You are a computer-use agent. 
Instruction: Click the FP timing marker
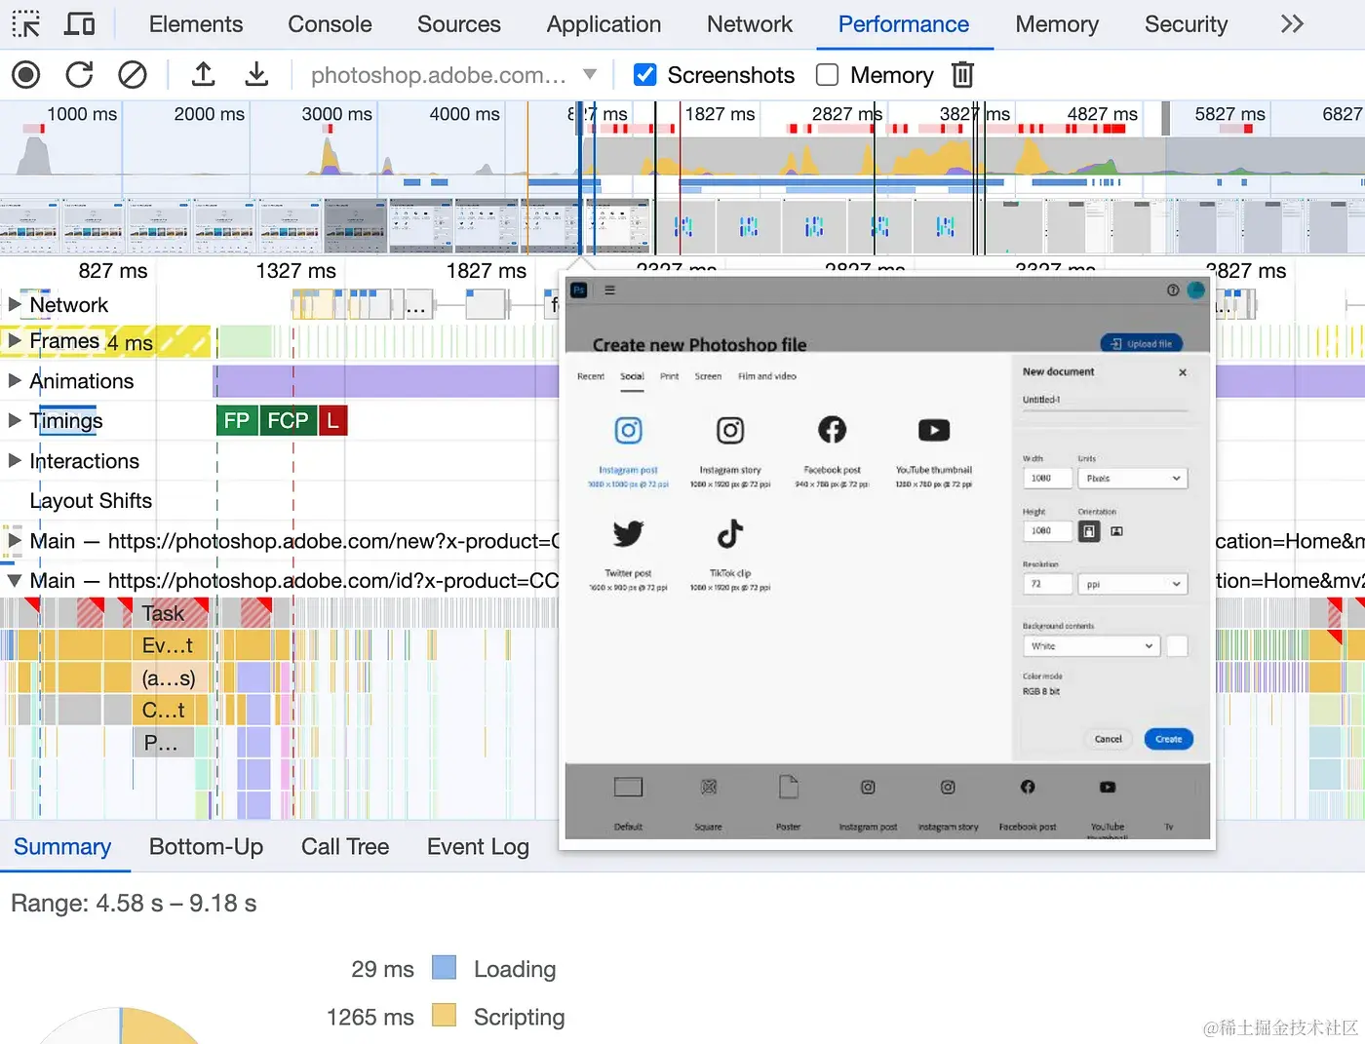(x=237, y=420)
